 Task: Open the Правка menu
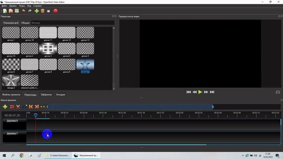point(13,6)
